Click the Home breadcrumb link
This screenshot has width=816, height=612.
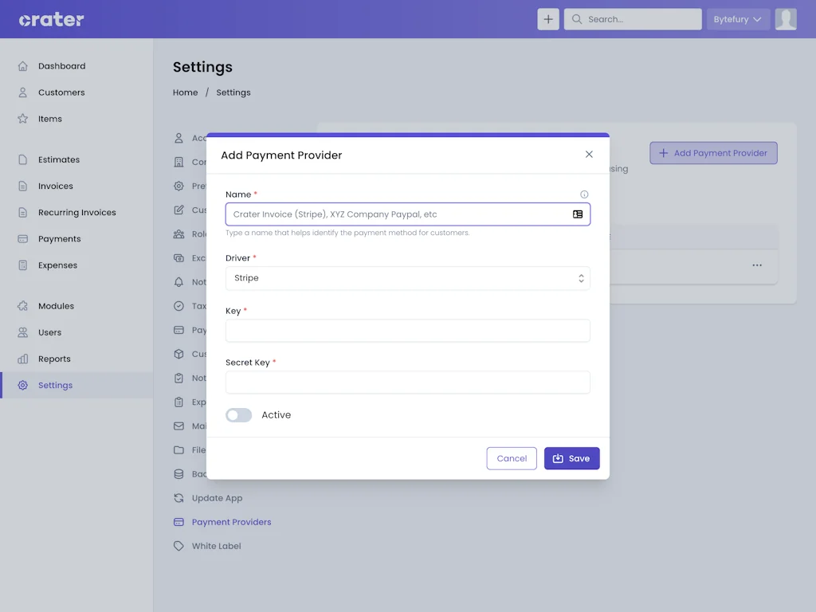click(185, 92)
